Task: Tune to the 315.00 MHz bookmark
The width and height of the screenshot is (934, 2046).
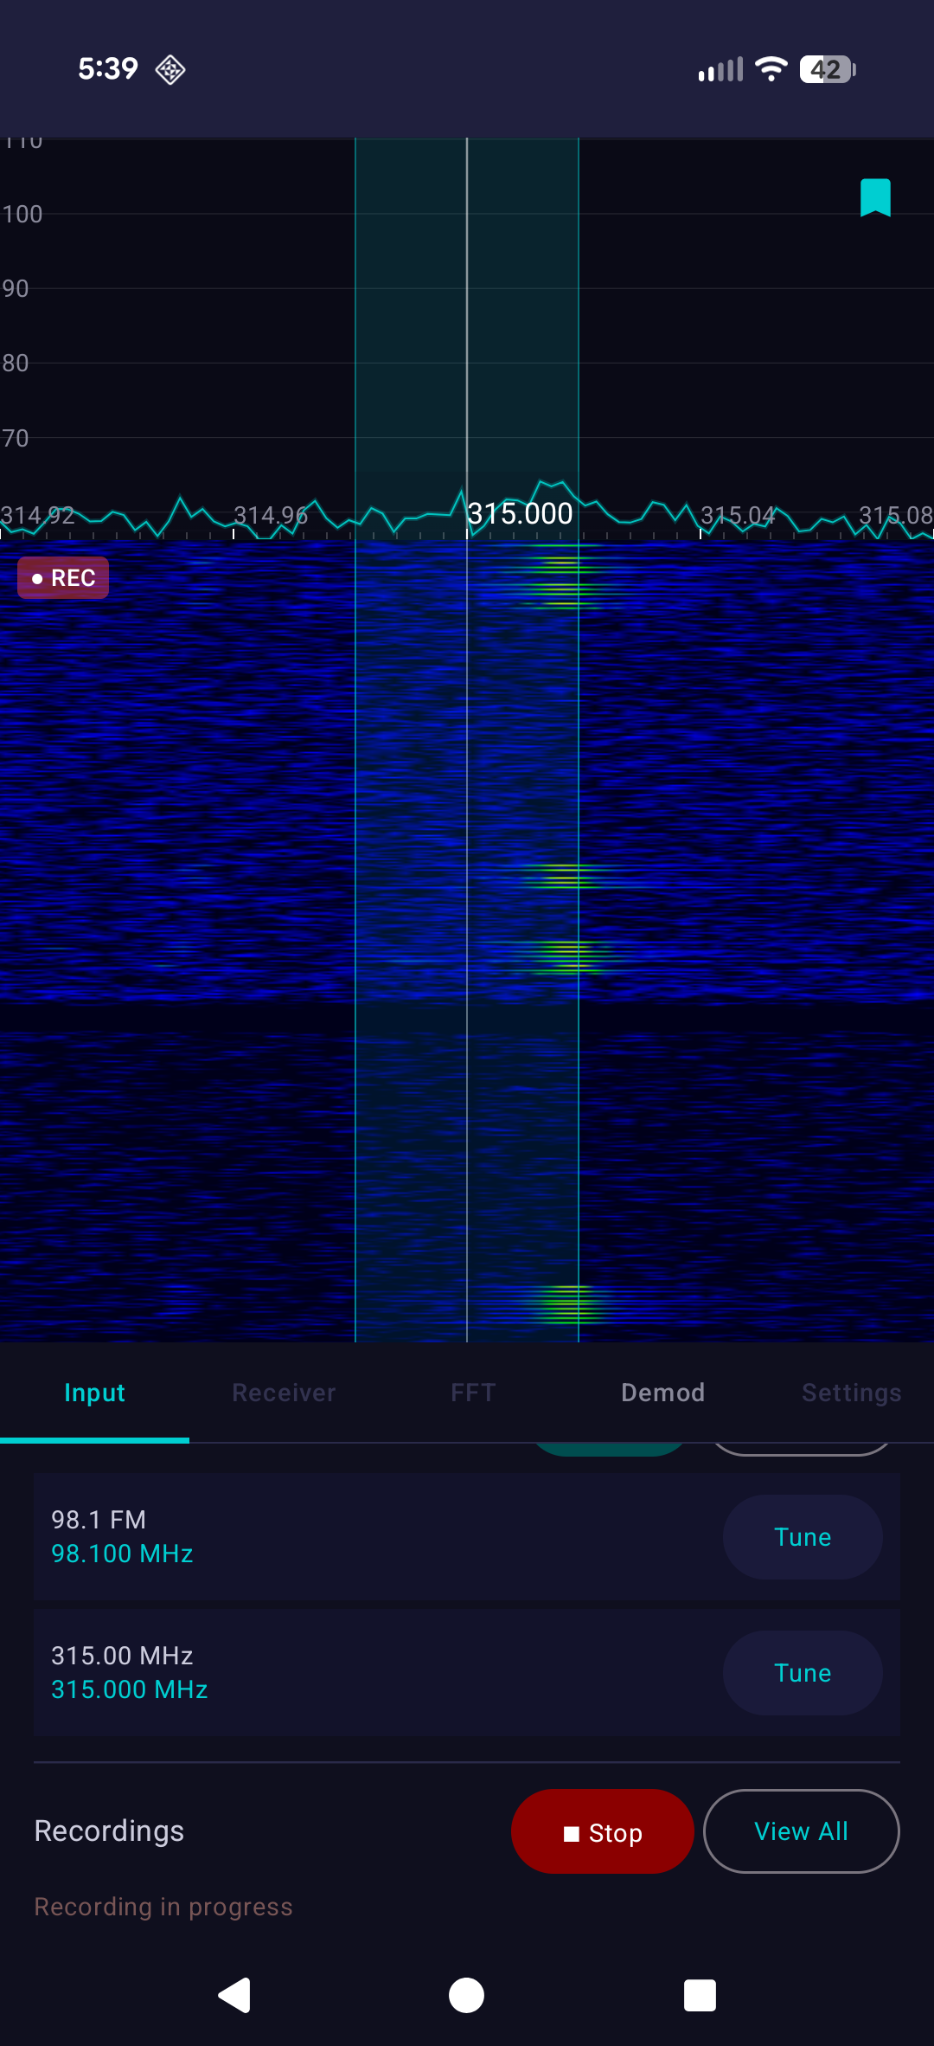Action: 803,1673
